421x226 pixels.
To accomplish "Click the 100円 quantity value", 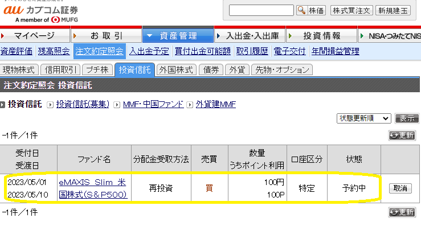I will coord(274,182).
